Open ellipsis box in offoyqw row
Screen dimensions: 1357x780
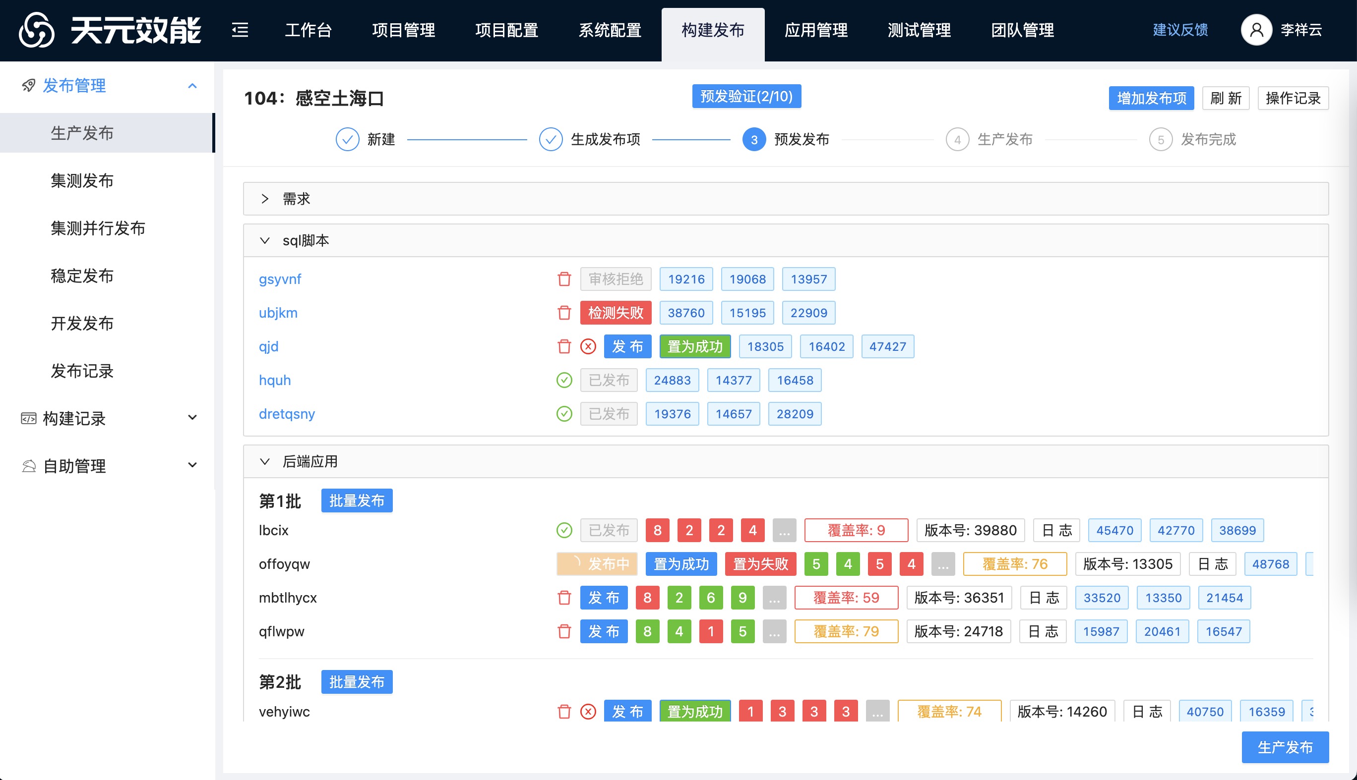click(x=942, y=564)
